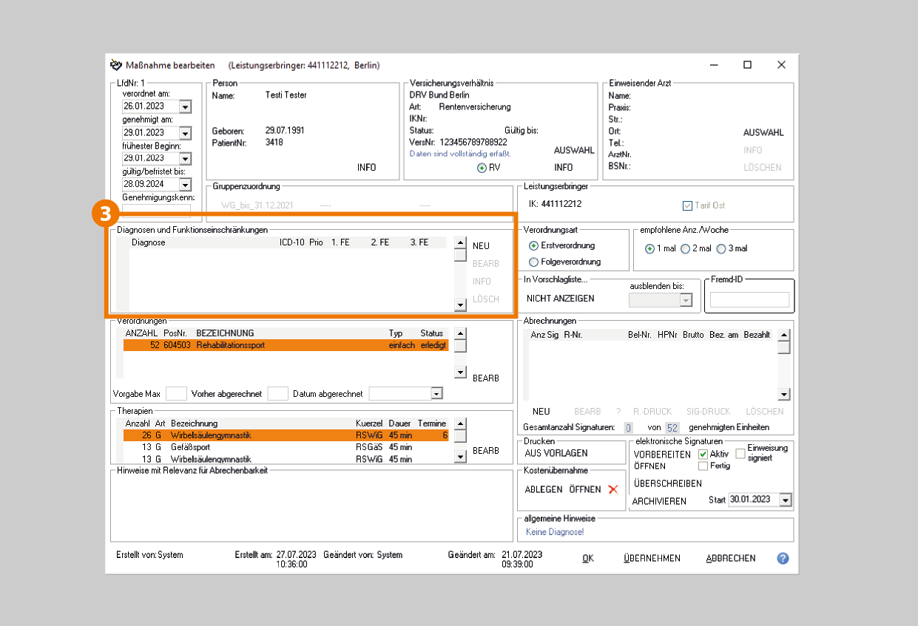Image resolution: width=918 pixels, height=626 pixels.
Task: Select the Folgeverordnung radio button
Action: coord(534,262)
